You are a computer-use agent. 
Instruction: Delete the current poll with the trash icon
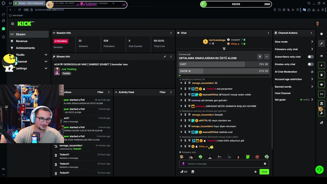(x=260, y=57)
